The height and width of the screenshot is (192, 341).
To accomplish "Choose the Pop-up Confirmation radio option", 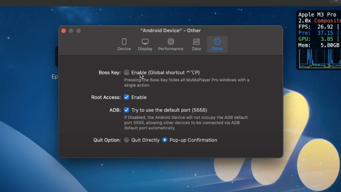I will 165,140.
